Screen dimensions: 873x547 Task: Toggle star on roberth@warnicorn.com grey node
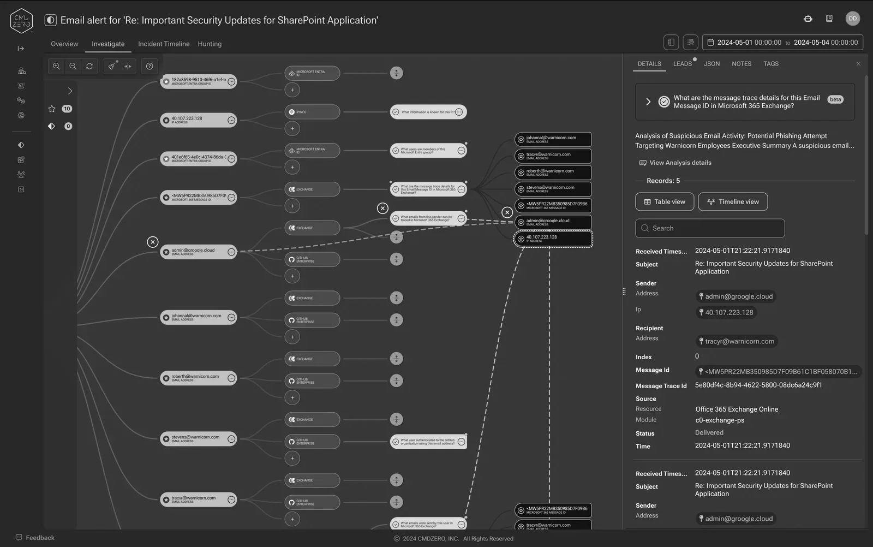166,378
